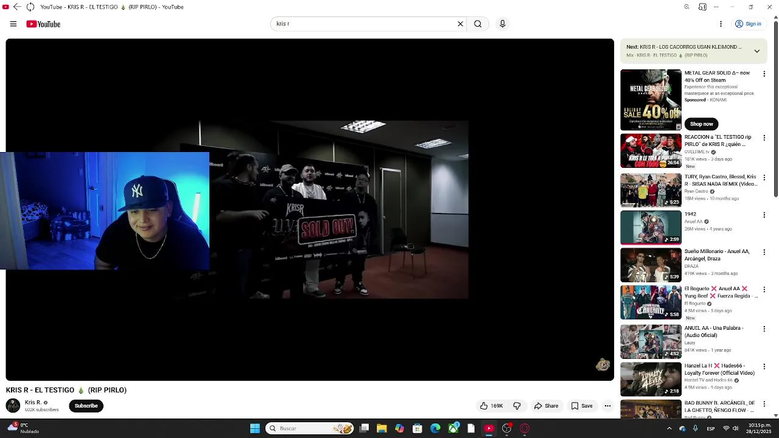Click the channel watermark in the player corner
The height and width of the screenshot is (438, 779).
click(x=603, y=364)
